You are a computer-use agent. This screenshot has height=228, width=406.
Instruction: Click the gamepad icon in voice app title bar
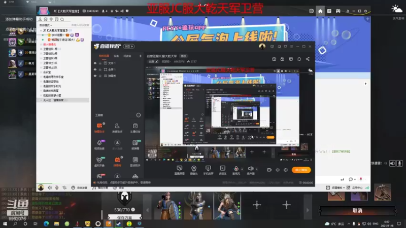pyautogui.click(x=338, y=11)
